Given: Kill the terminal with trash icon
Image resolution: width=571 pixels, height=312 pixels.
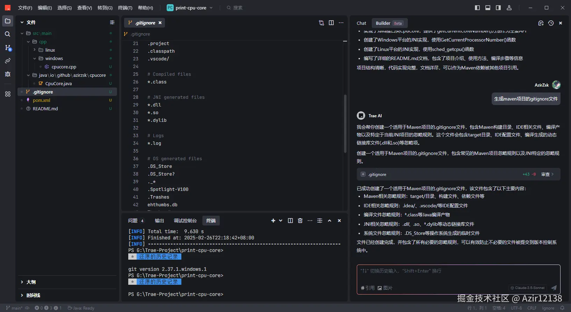Looking at the screenshot, I should click(x=300, y=221).
